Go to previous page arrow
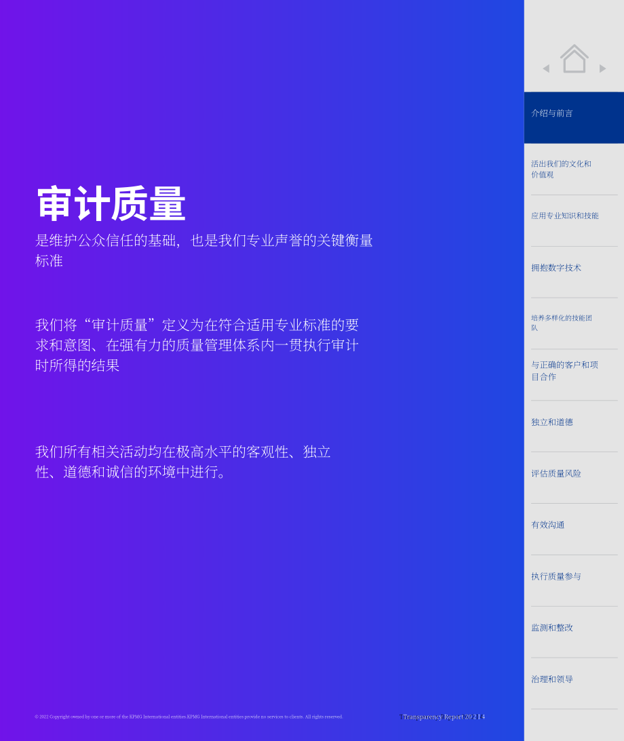624x741 pixels. (x=546, y=68)
